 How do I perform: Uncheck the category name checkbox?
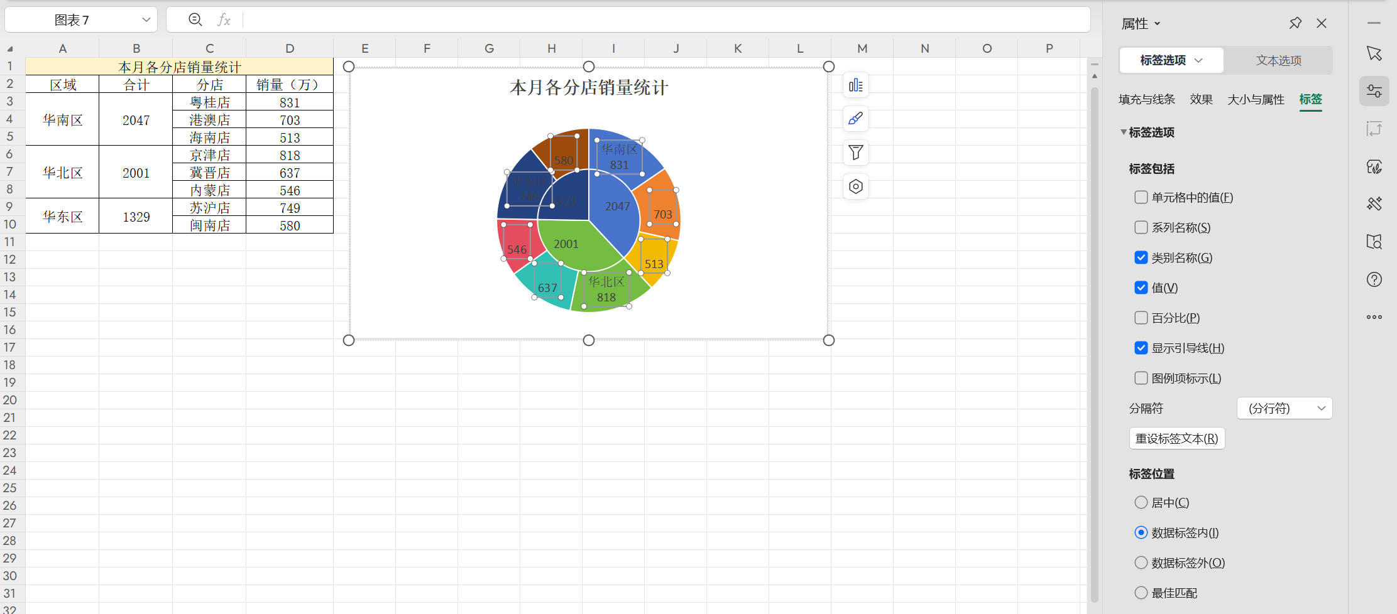(1141, 257)
